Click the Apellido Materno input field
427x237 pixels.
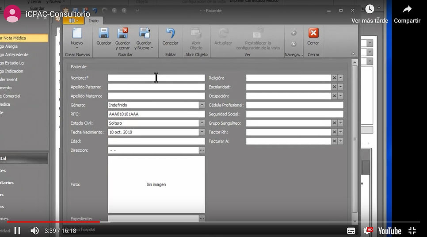[156, 96]
